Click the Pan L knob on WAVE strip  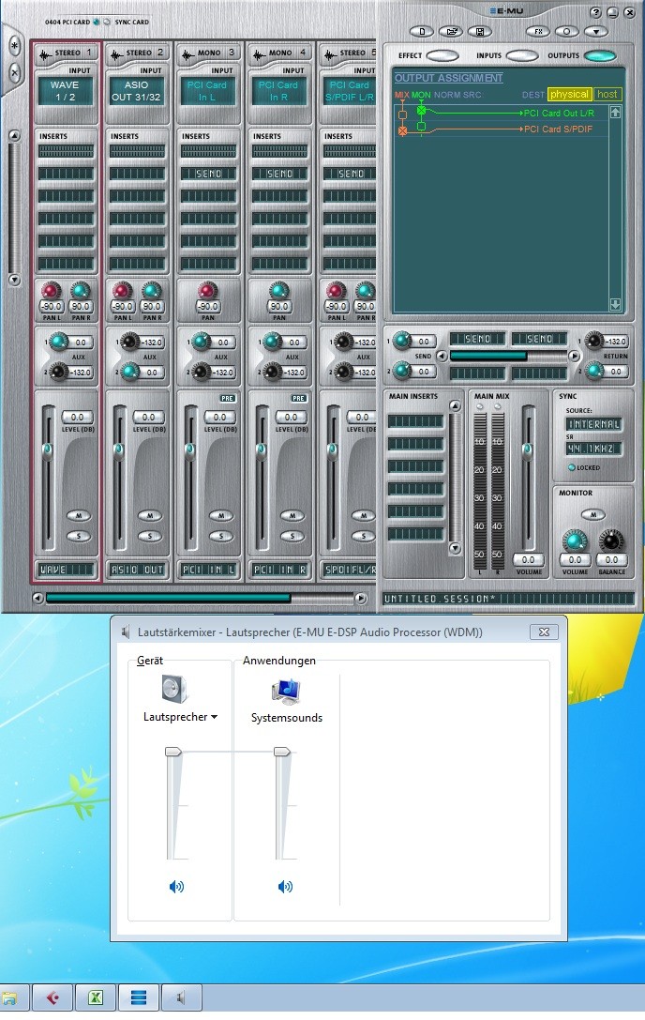click(50, 290)
